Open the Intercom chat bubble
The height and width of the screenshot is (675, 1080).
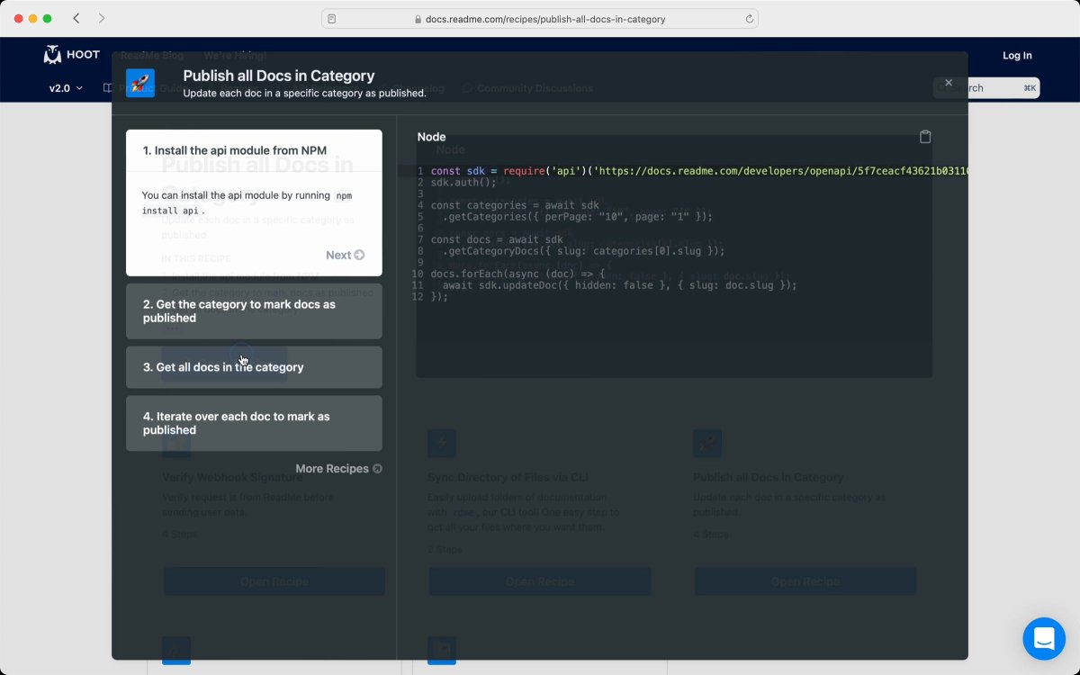tap(1044, 638)
